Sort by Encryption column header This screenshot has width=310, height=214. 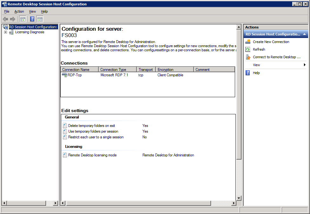pyautogui.click(x=175, y=70)
